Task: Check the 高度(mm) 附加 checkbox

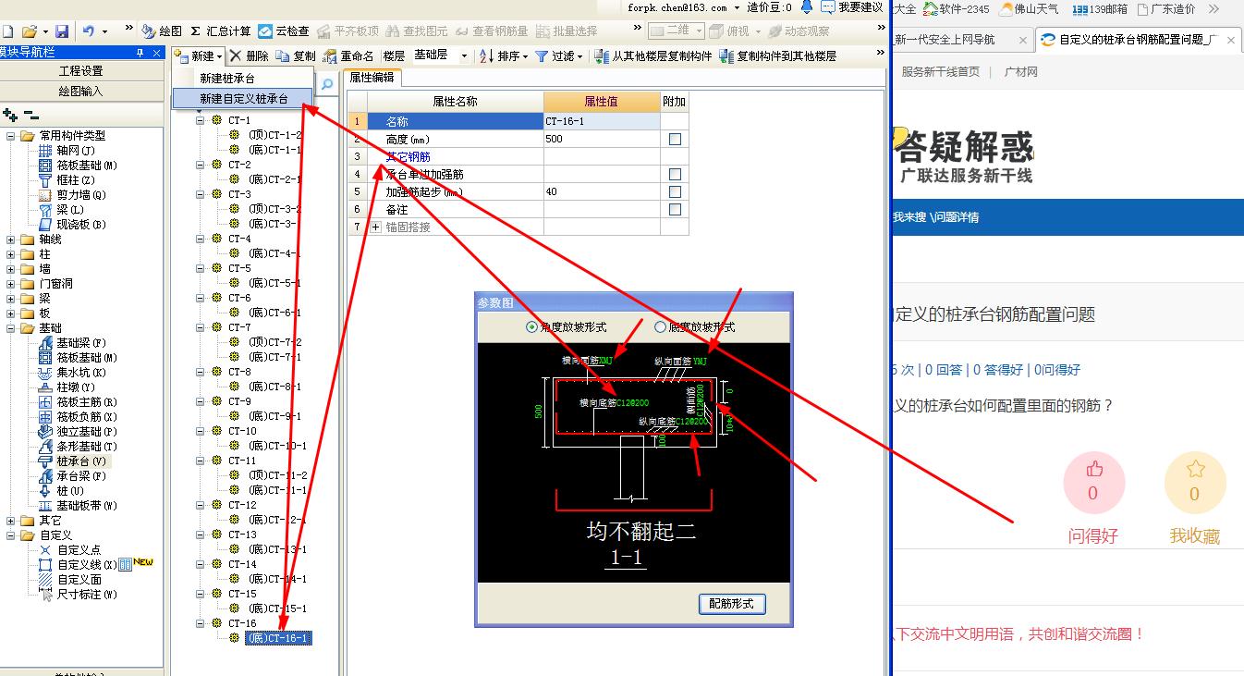Action: click(675, 139)
